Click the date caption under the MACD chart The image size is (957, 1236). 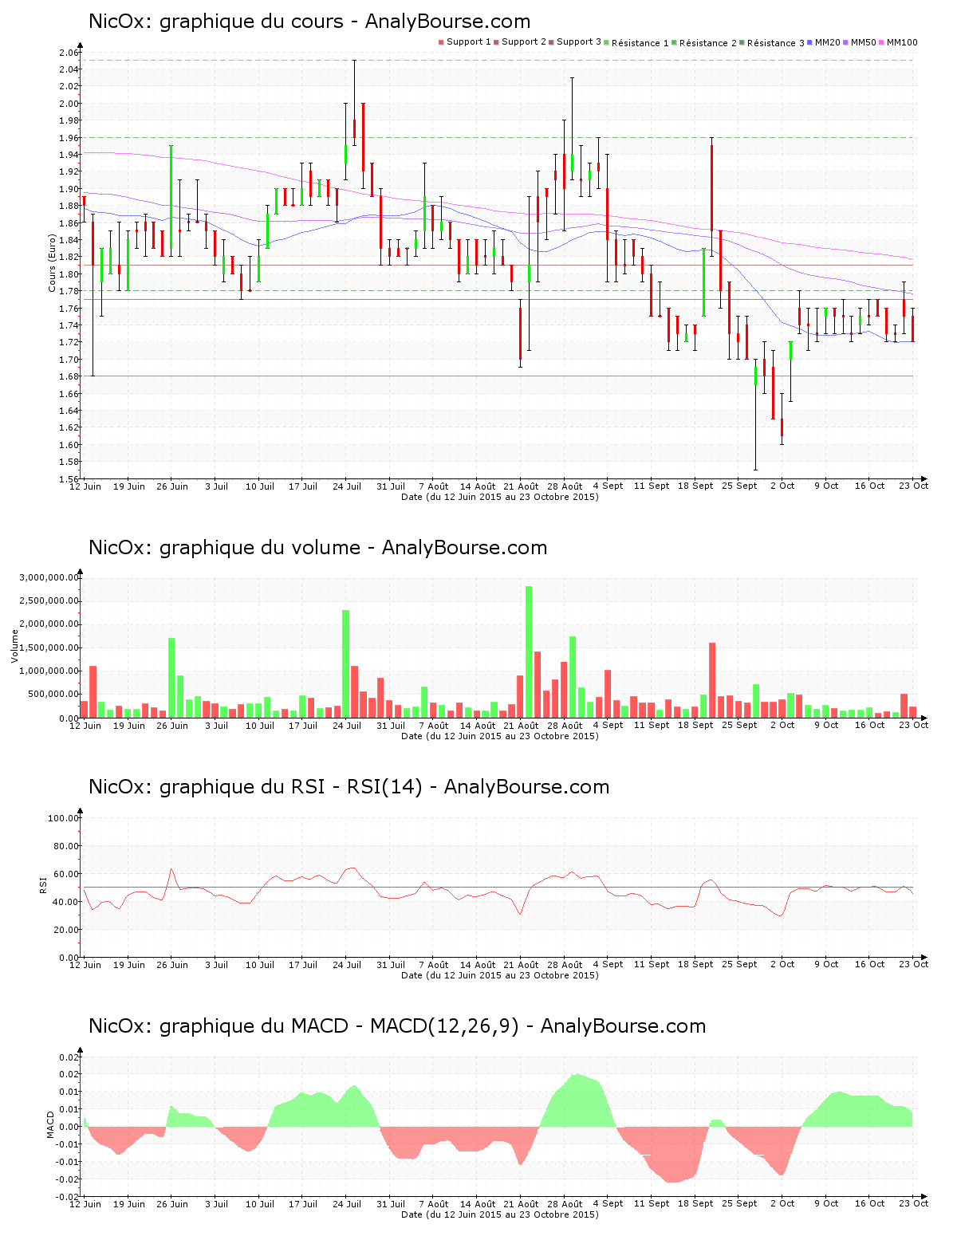click(500, 1214)
